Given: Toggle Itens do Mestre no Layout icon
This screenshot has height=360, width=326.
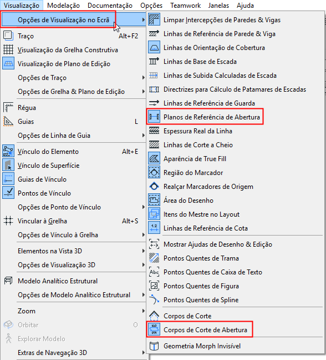Looking at the screenshot, I should tap(154, 214).
